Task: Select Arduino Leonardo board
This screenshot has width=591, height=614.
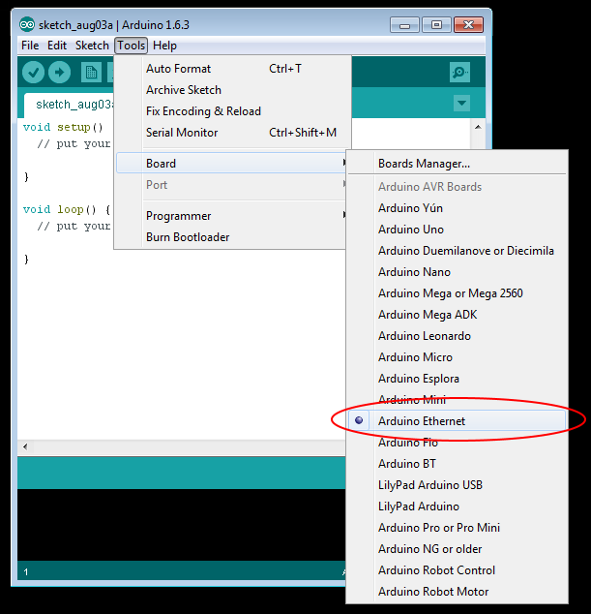Action: (457, 336)
